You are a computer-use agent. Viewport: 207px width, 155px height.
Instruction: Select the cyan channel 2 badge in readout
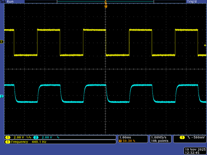36,137
